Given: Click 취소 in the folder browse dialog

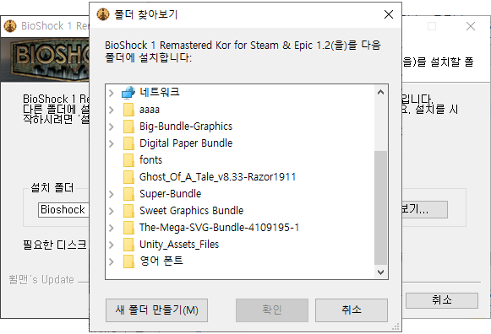Looking at the screenshot, I should (352, 310).
